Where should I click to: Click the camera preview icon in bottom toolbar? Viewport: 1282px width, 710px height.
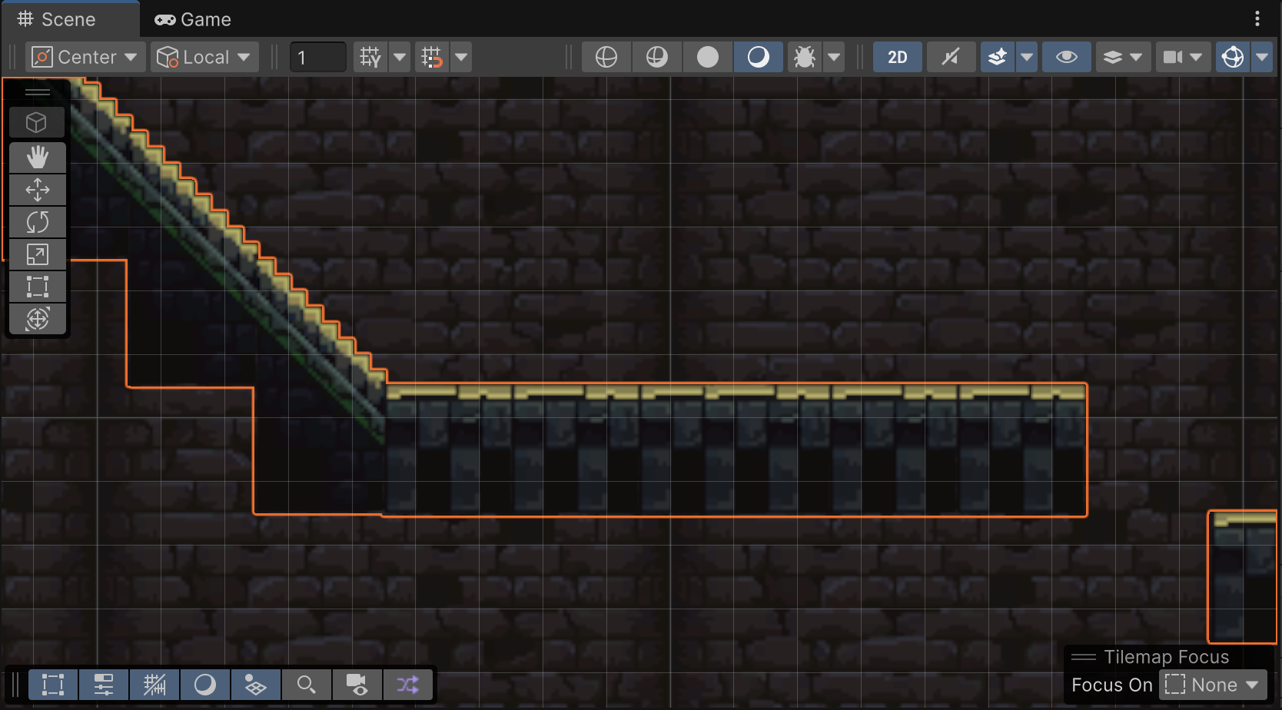(x=358, y=684)
